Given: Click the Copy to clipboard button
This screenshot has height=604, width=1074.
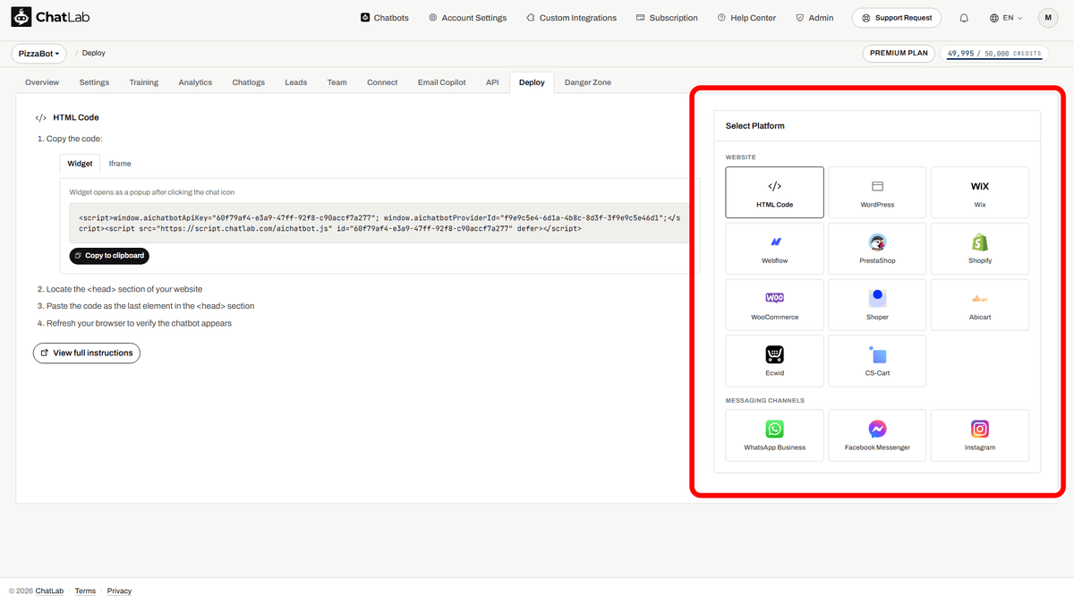Looking at the screenshot, I should point(109,256).
